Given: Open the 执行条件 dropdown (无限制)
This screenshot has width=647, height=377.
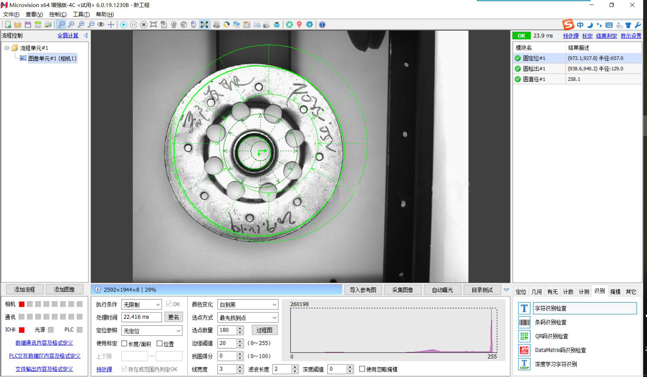Looking at the screenshot, I should 141,304.
